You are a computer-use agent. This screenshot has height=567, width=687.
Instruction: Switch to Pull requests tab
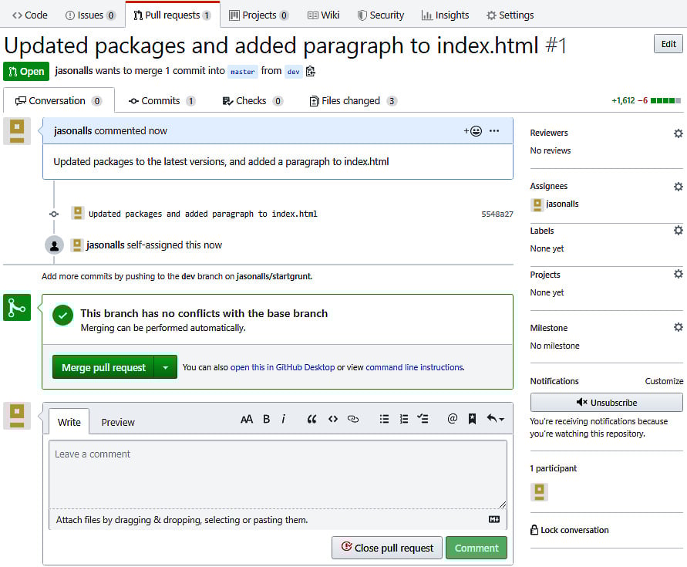pyautogui.click(x=172, y=15)
